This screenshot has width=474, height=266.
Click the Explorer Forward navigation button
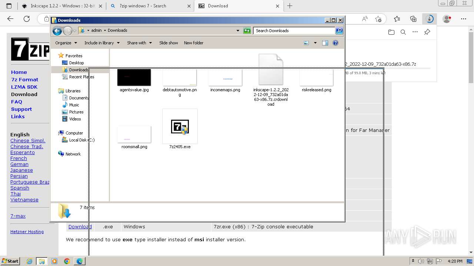click(67, 31)
